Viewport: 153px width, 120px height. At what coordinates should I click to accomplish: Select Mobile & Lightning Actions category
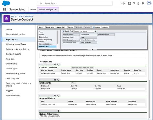45,41
